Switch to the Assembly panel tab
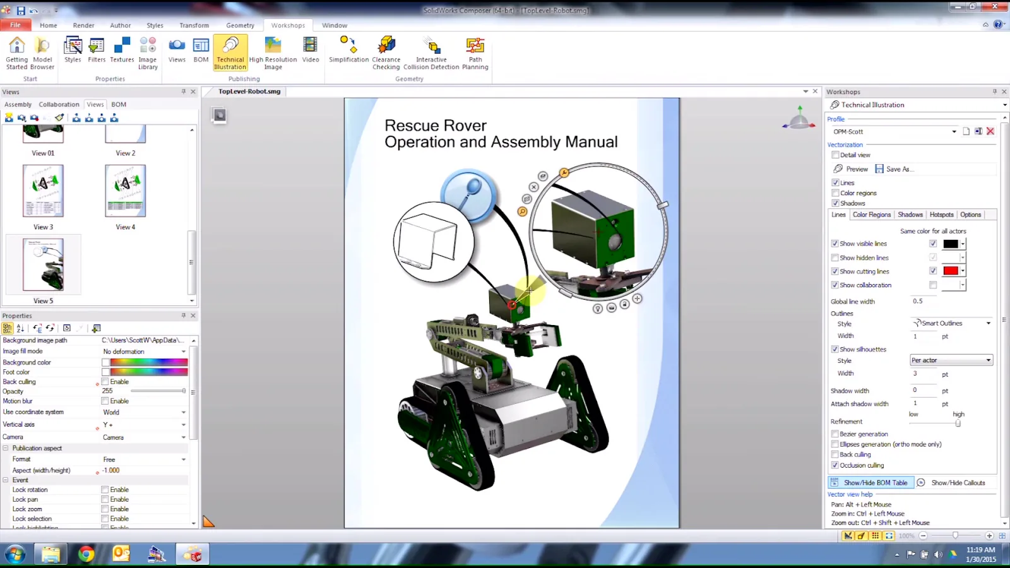The image size is (1010, 568). (18, 104)
